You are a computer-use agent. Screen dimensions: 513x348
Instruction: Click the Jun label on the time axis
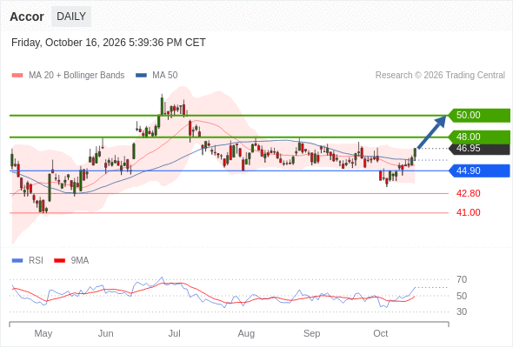click(106, 333)
